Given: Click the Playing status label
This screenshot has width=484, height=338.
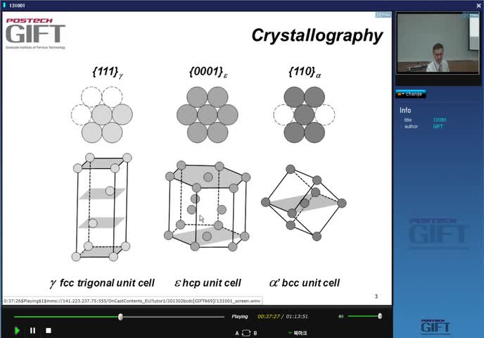Looking at the screenshot, I should point(240,316).
